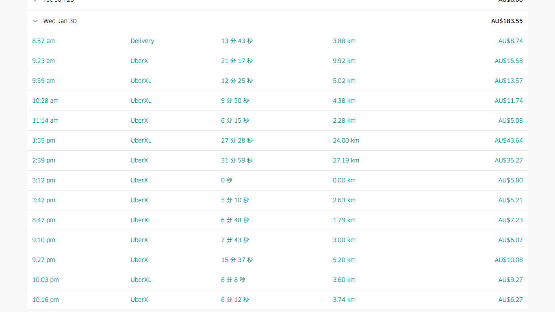Click the AU$13.57 fare
The width and height of the screenshot is (555, 312).
coord(509,81)
